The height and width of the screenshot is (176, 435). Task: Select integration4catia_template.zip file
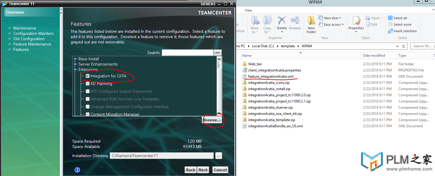point(272,120)
